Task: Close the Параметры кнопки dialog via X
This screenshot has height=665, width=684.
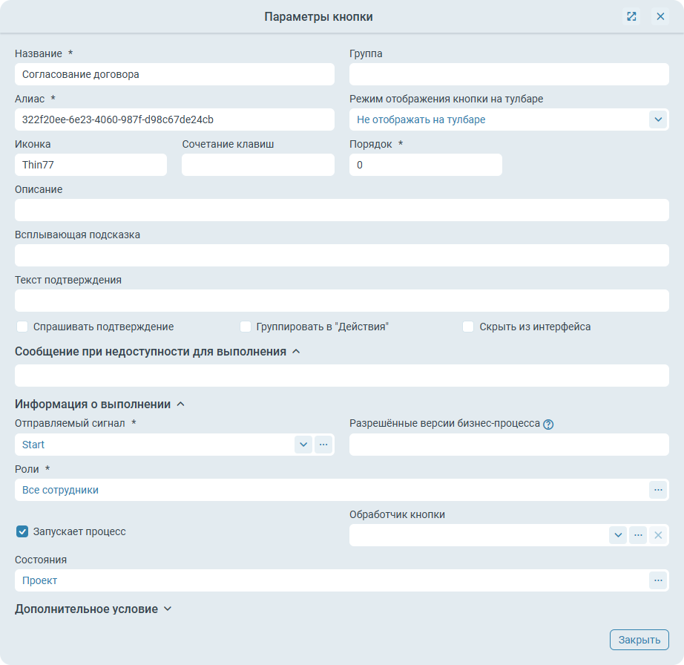Action: (x=660, y=16)
